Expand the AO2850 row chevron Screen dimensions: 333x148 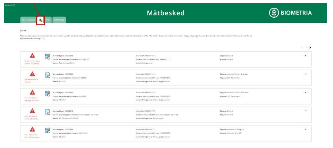click(305, 92)
